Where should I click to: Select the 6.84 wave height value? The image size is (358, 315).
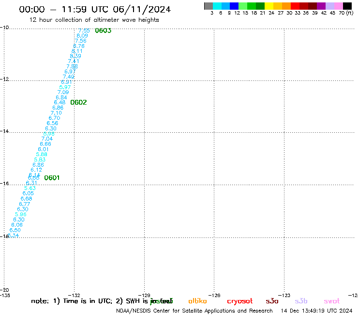tap(61, 97)
